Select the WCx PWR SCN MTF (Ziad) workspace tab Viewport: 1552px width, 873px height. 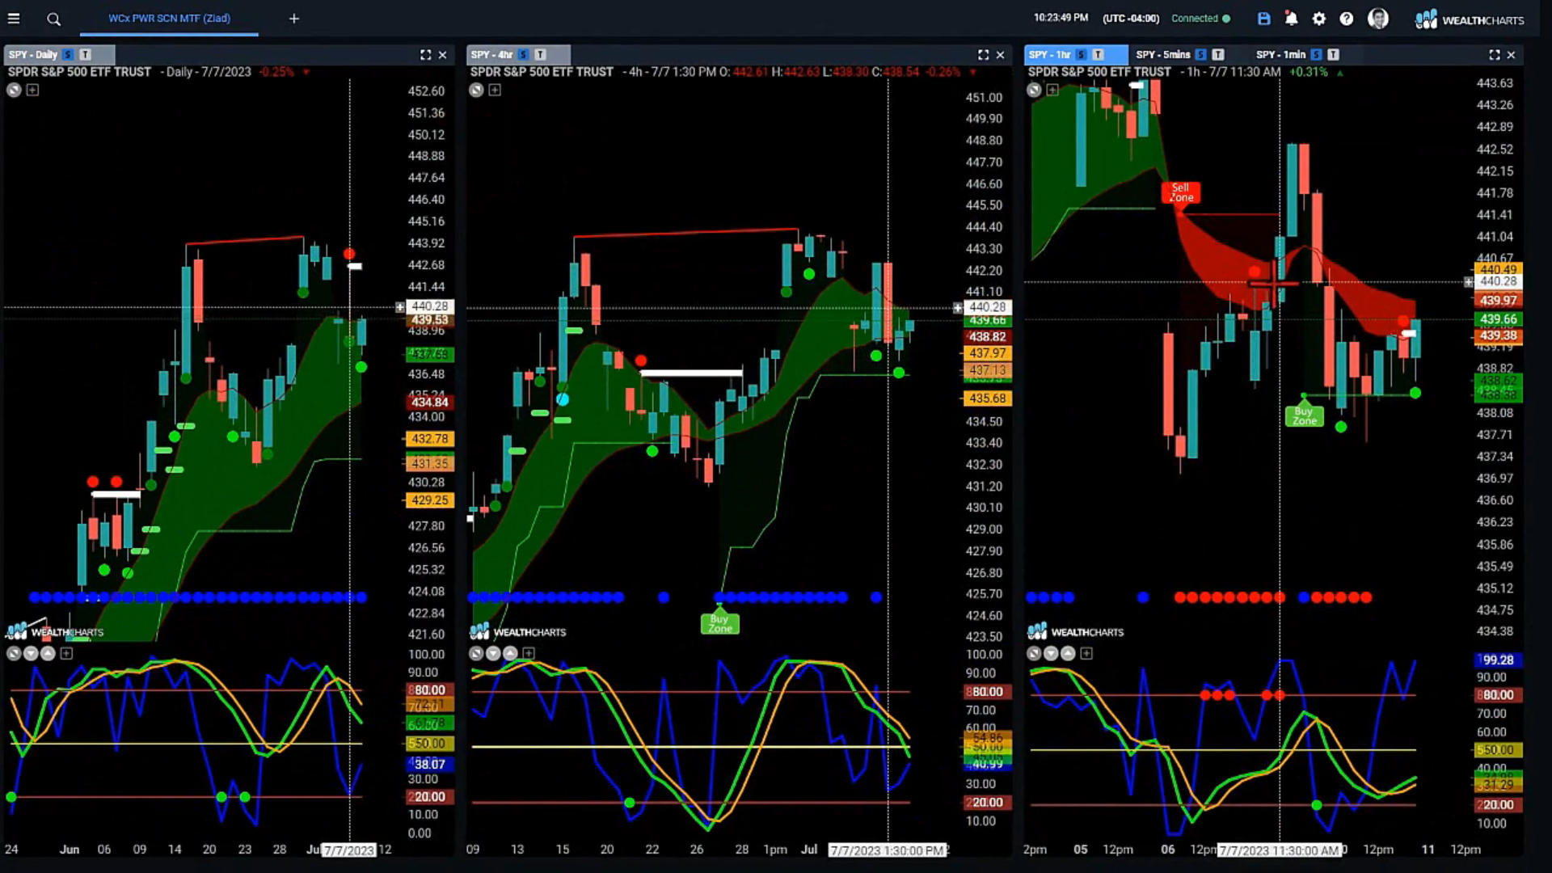169,19
